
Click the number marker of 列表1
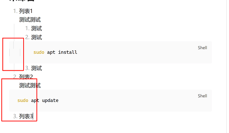click(x=15, y=11)
